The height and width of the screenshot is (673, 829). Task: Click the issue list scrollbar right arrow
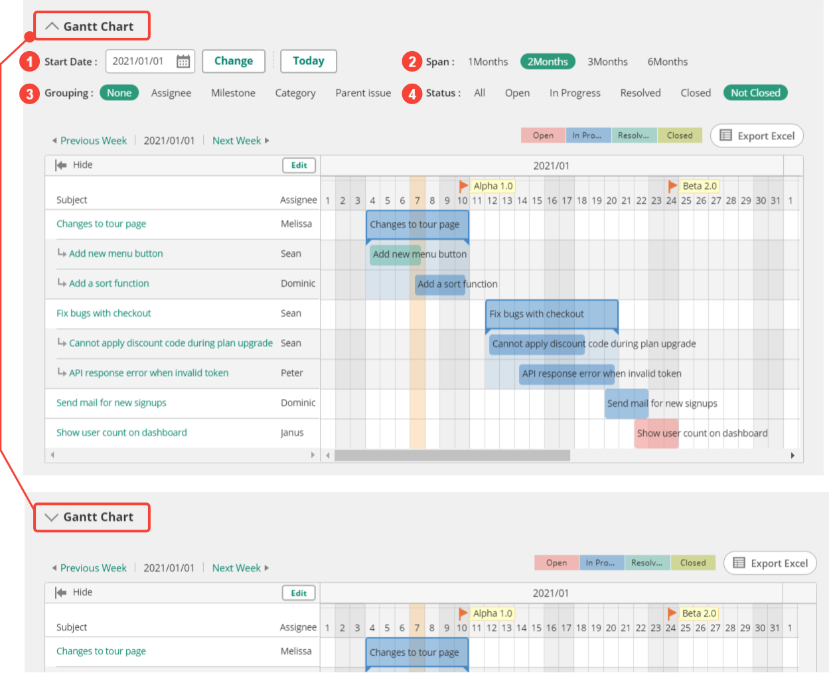(313, 455)
